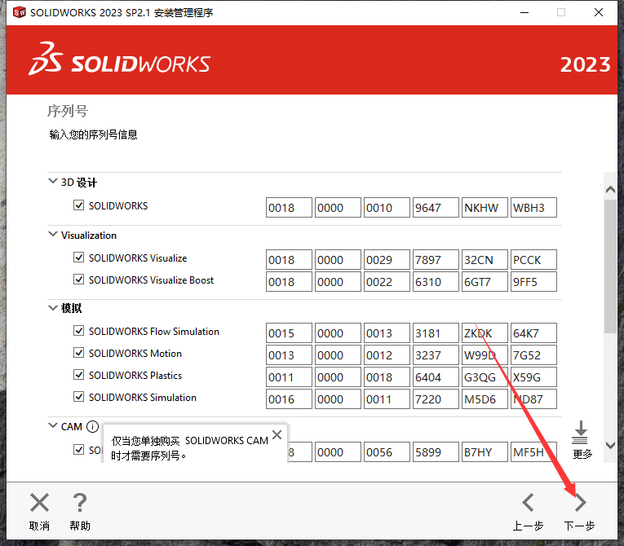Screen dimensions: 624x546
Task: Click SOLIDWORKS serial field 0018
Action: [289, 208]
